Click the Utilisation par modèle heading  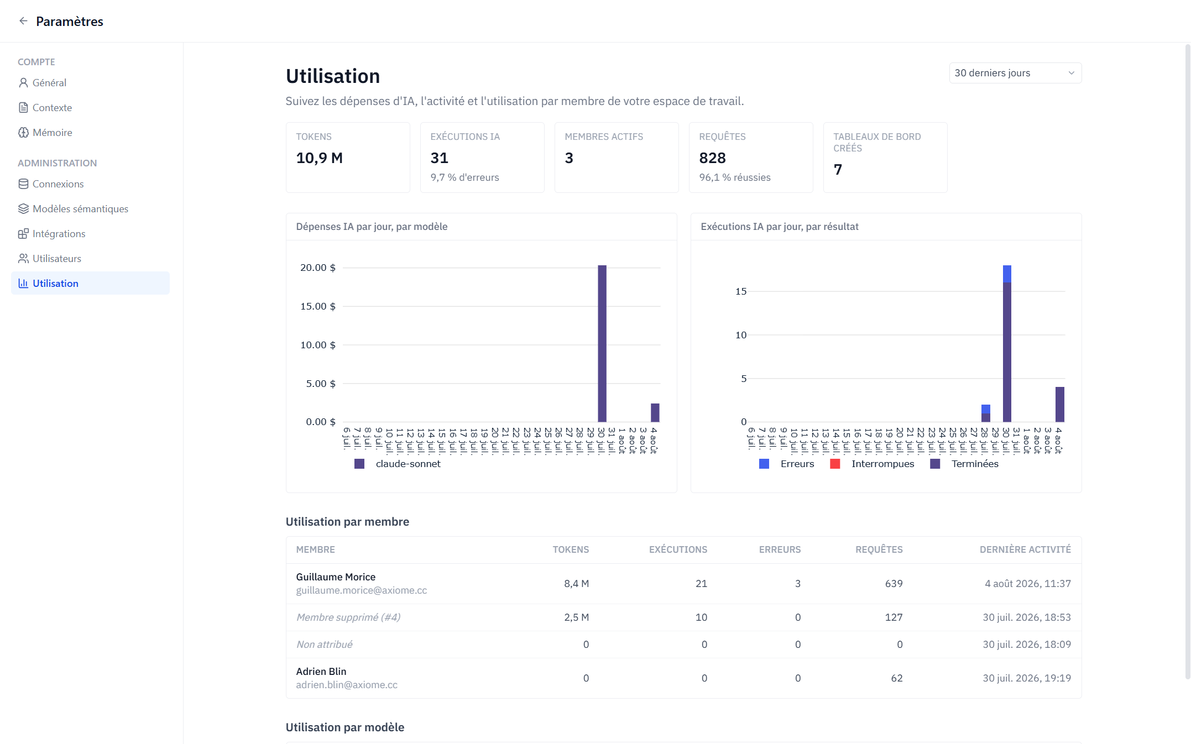pos(345,727)
